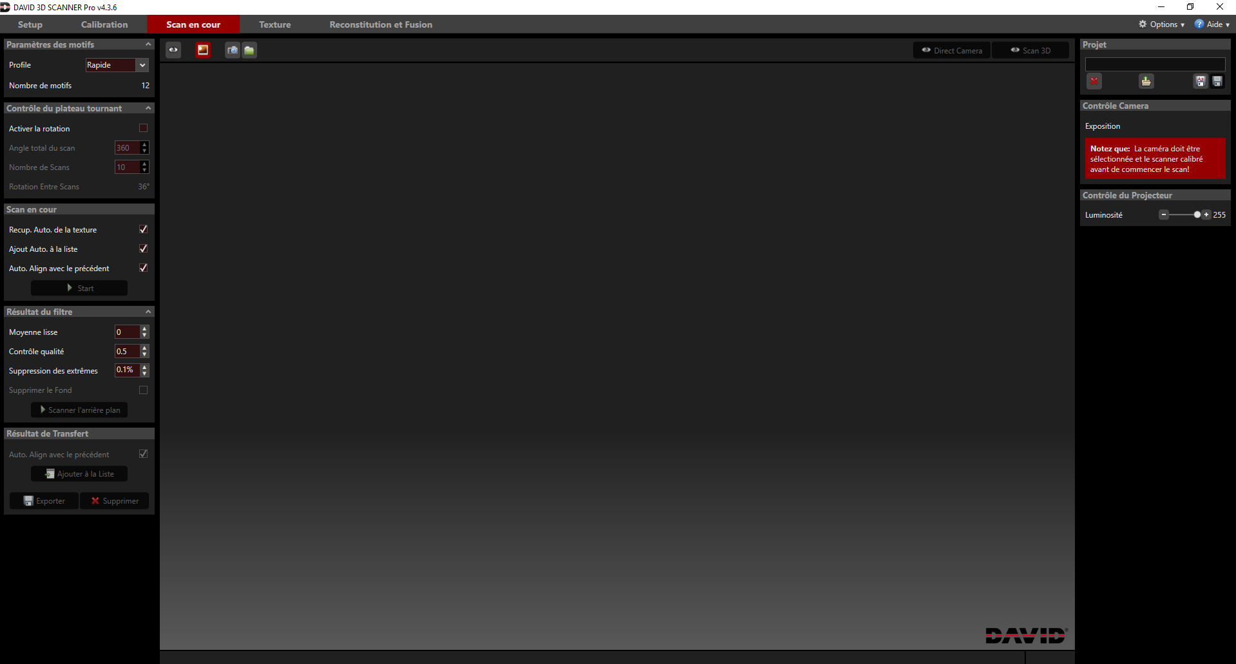Screen dimensions: 1236x664
Task: Collapse the Paramètres des motifs panel
Action: point(148,44)
